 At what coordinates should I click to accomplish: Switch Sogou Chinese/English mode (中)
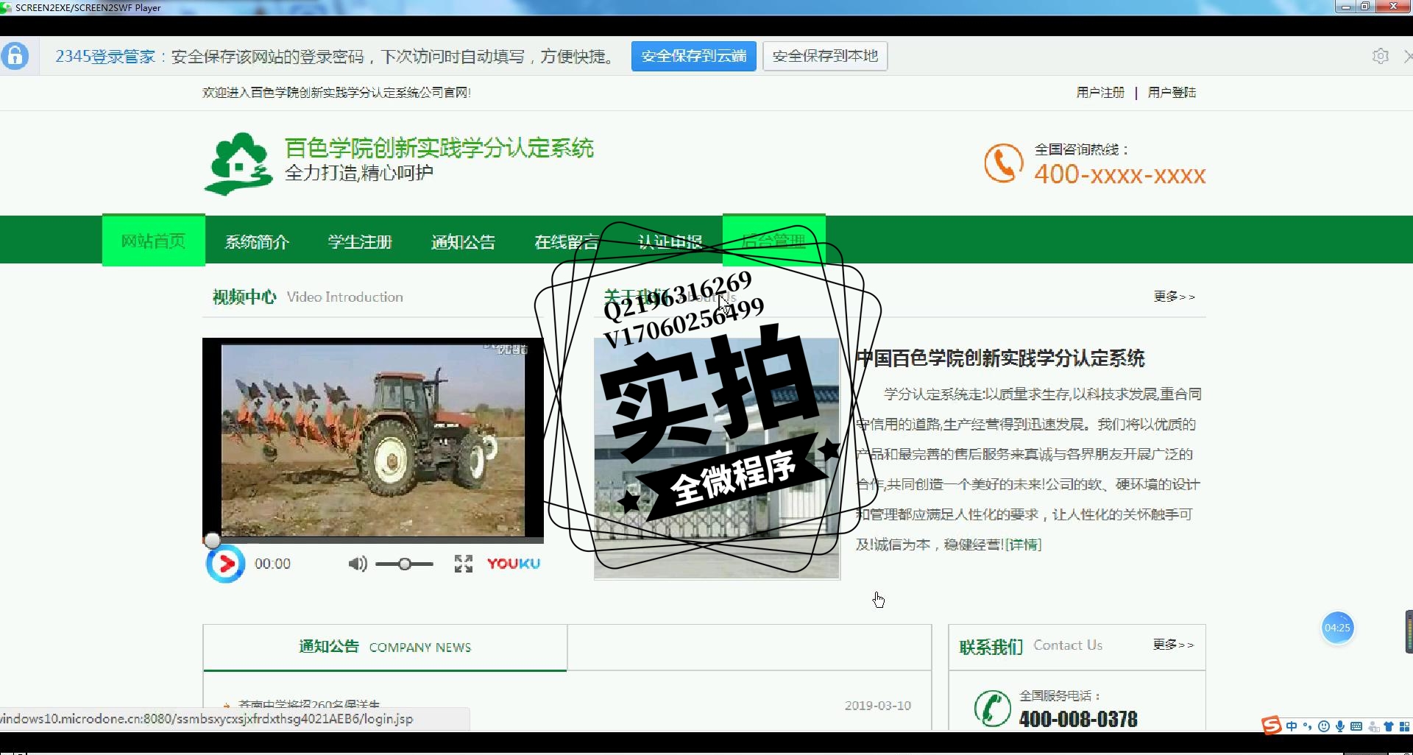[x=1292, y=726]
